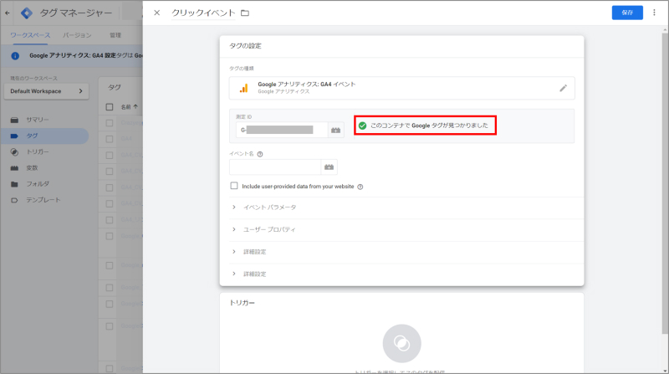Click the Google Analytics bar chart icon

coord(243,88)
